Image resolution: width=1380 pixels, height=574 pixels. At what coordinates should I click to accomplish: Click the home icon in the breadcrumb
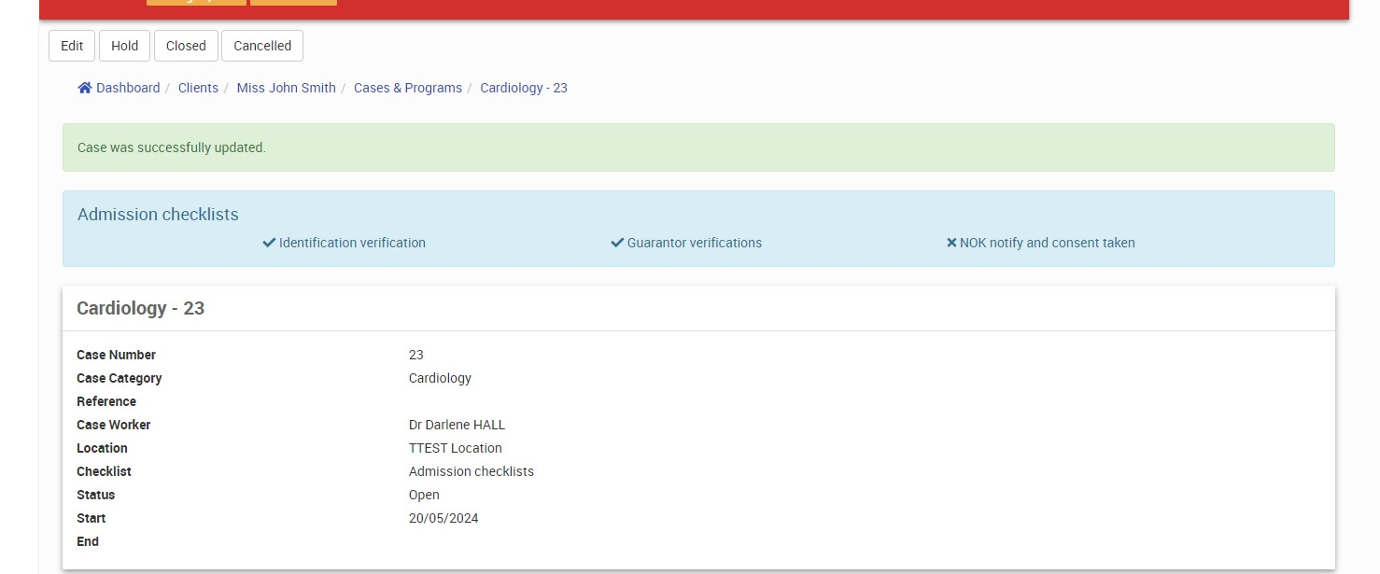pos(85,88)
